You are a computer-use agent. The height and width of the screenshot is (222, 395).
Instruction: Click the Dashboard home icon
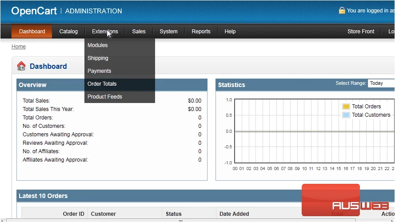(x=21, y=66)
